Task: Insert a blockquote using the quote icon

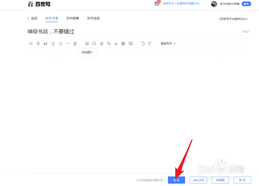Action: tap(45, 43)
